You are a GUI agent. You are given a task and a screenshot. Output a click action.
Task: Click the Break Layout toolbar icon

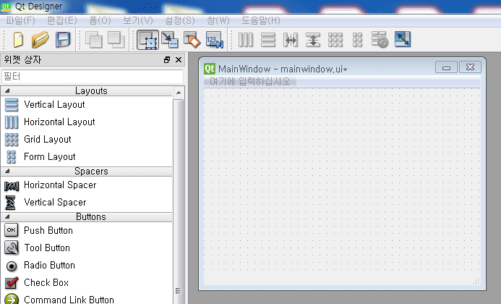[x=380, y=40]
